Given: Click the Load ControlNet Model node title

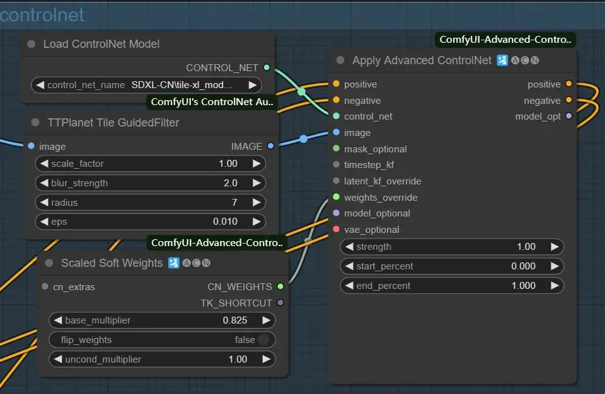Looking at the screenshot, I should point(101,44).
